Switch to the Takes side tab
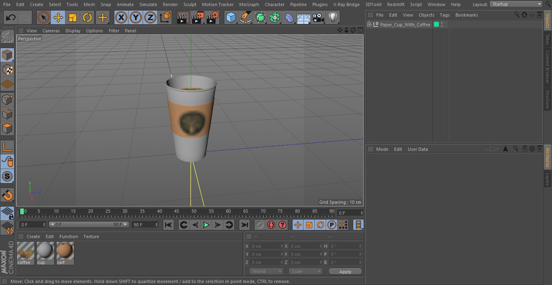The width and height of the screenshot is (552, 285). 548,39
